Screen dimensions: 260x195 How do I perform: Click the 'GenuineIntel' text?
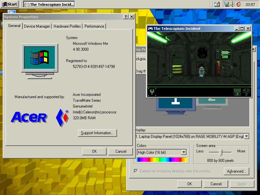[83, 106]
